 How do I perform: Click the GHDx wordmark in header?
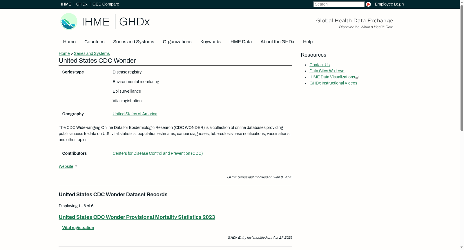tap(134, 22)
